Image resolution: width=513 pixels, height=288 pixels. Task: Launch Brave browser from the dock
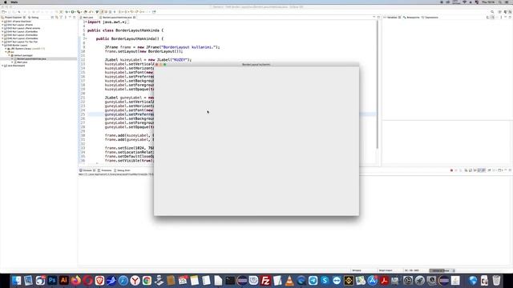point(99,281)
